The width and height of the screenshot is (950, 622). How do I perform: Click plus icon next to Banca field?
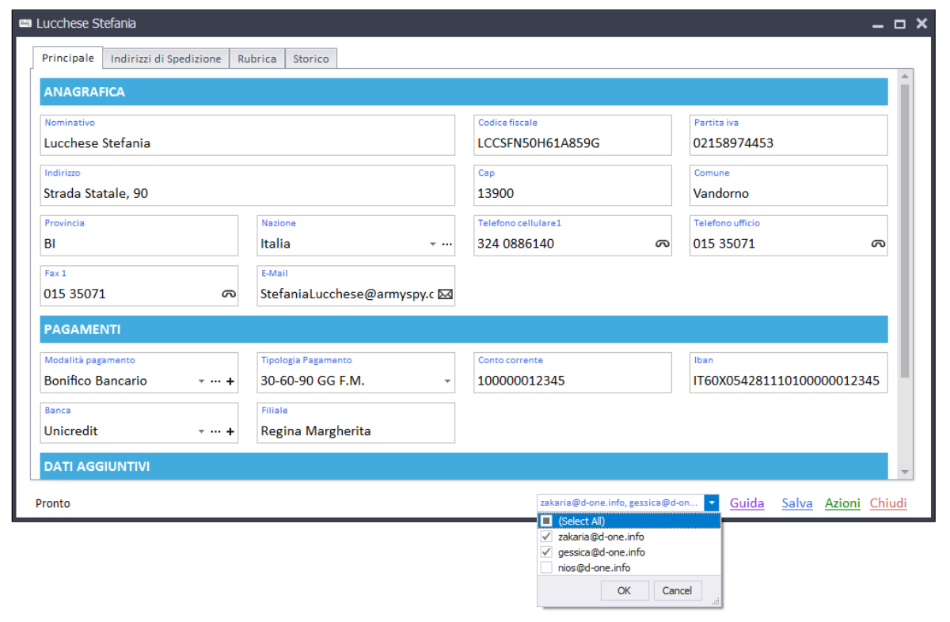[x=230, y=432]
